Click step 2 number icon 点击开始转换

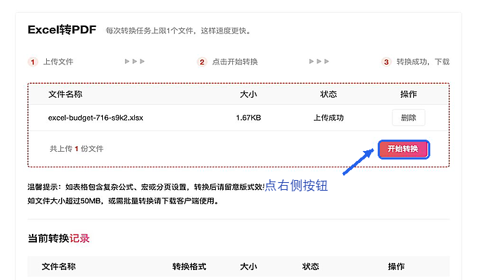202,62
